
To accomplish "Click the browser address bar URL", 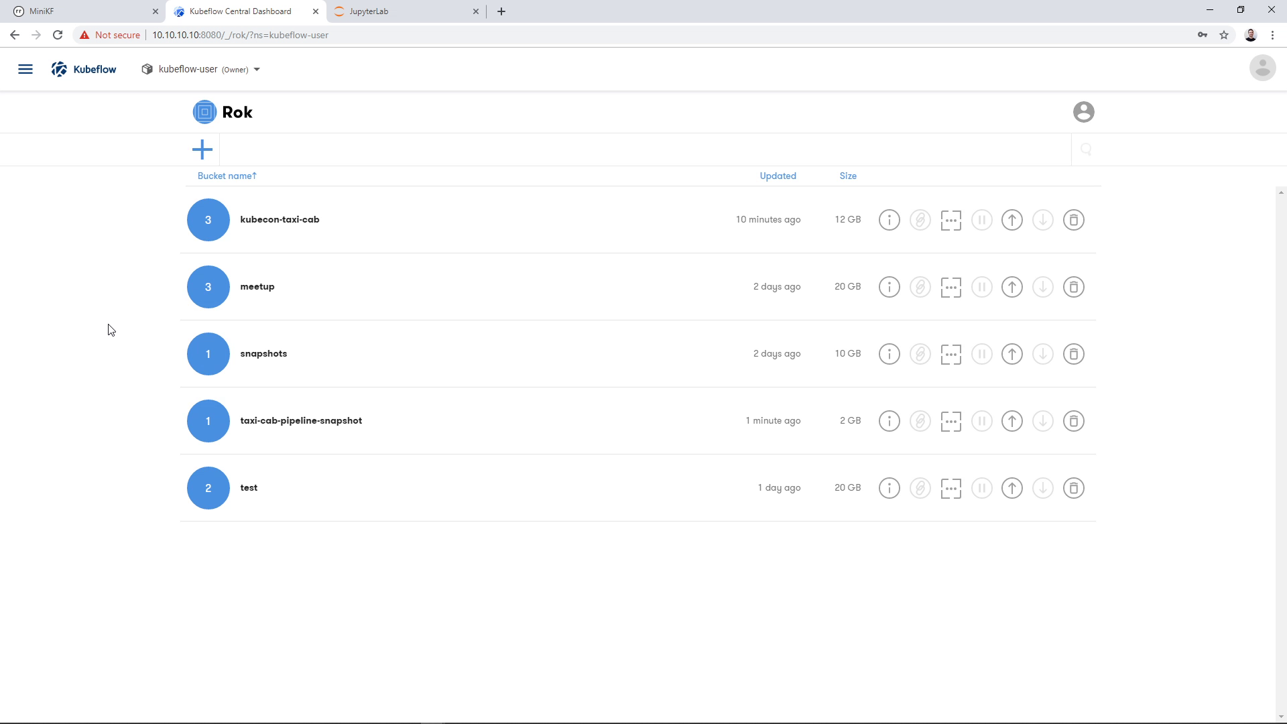I will (x=240, y=35).
